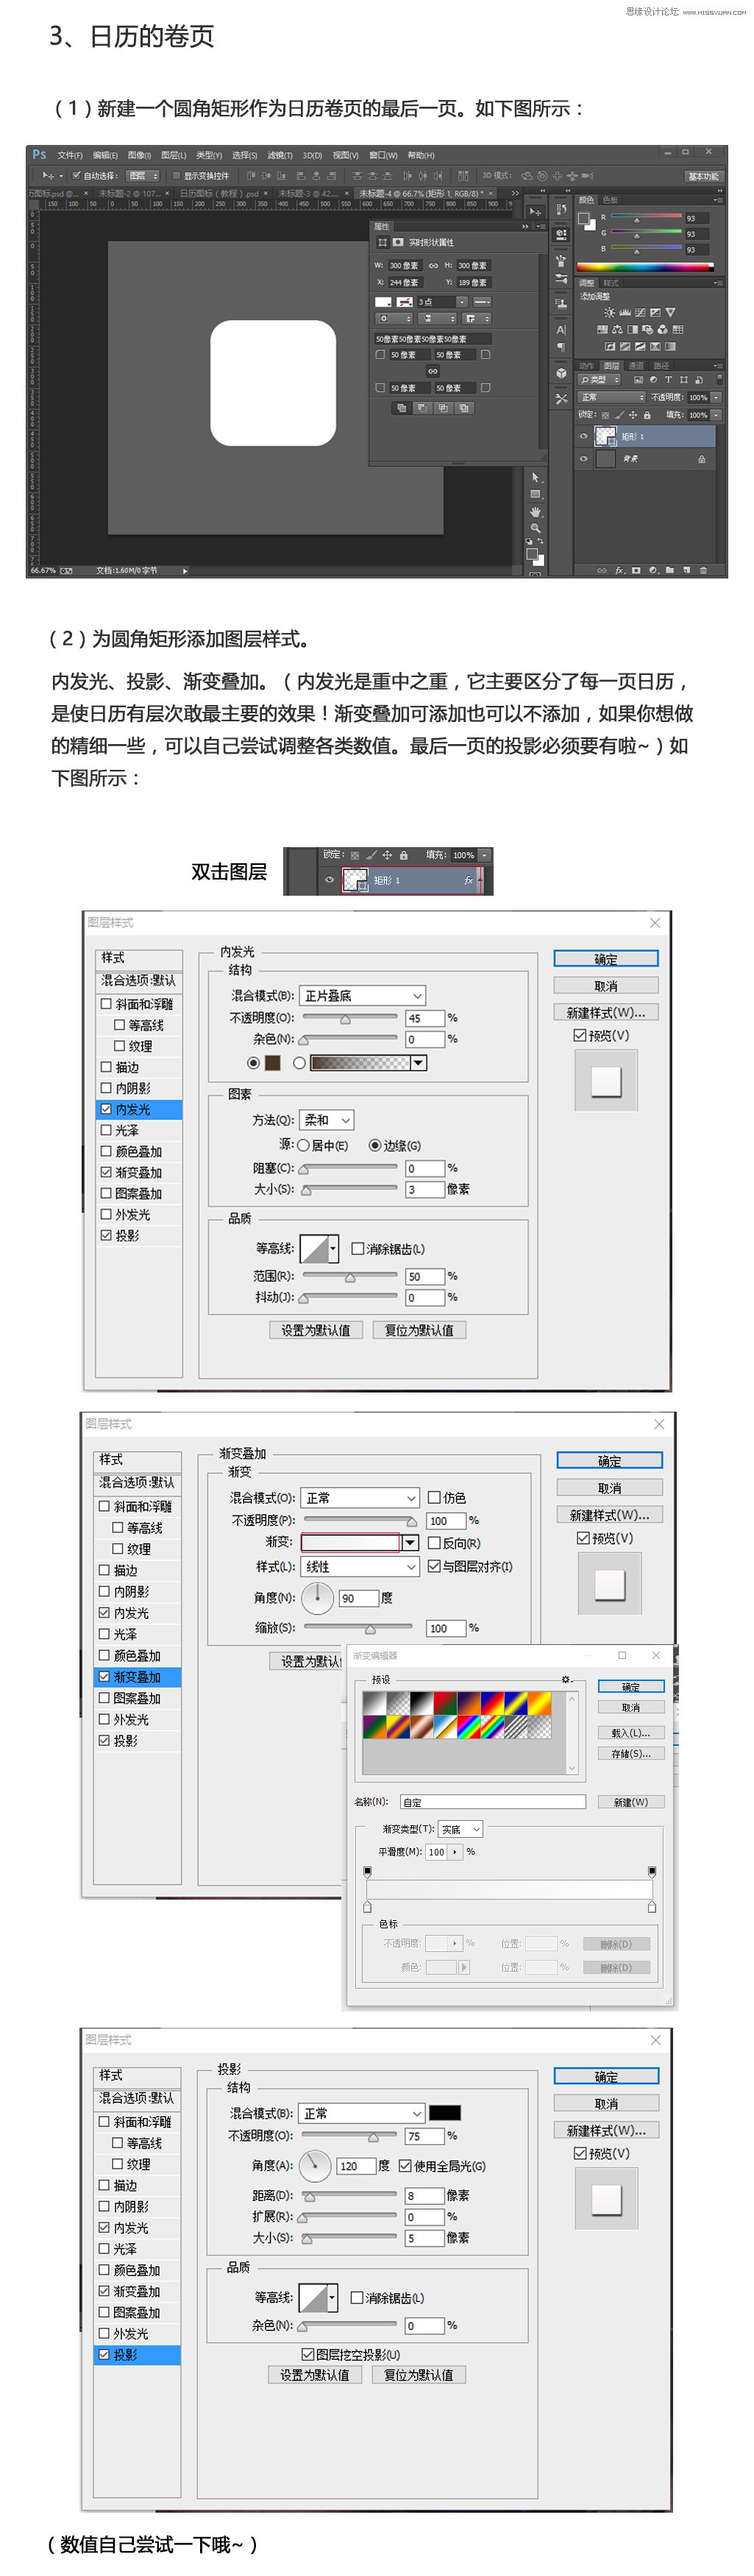Image resolution: width=754 pixels, height=2576 pixels.
Task: Click 确定 in the 渐变编辑器 dialog
Action: [x=631, y=1687]
